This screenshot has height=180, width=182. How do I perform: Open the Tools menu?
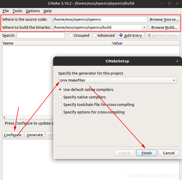click(17, 11)
